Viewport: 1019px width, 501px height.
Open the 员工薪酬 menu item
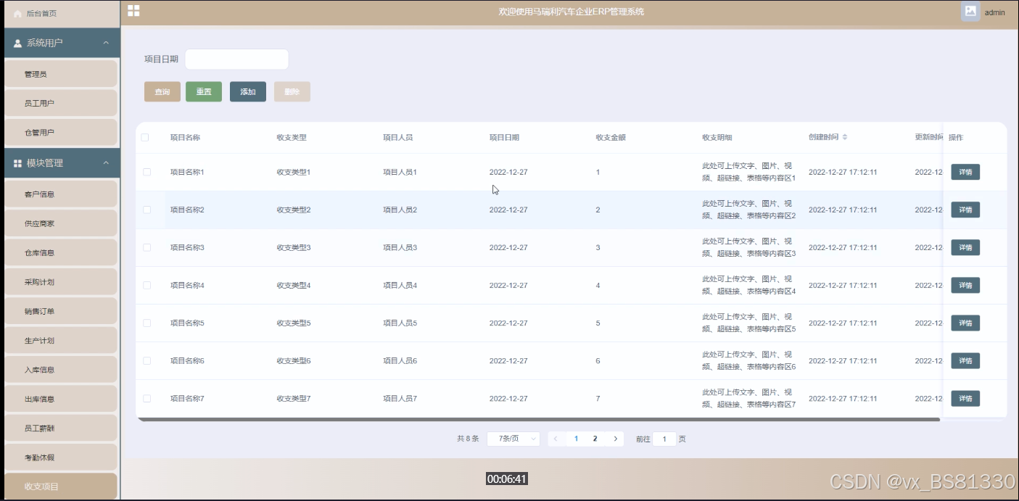[60, 428]
